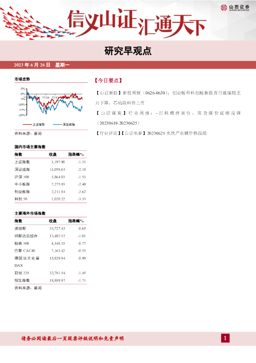Open the 山证电新 光伏产业链价格跟踪 headline
Image resolution: width=256 pixels, height=363 pixels.
151,133
